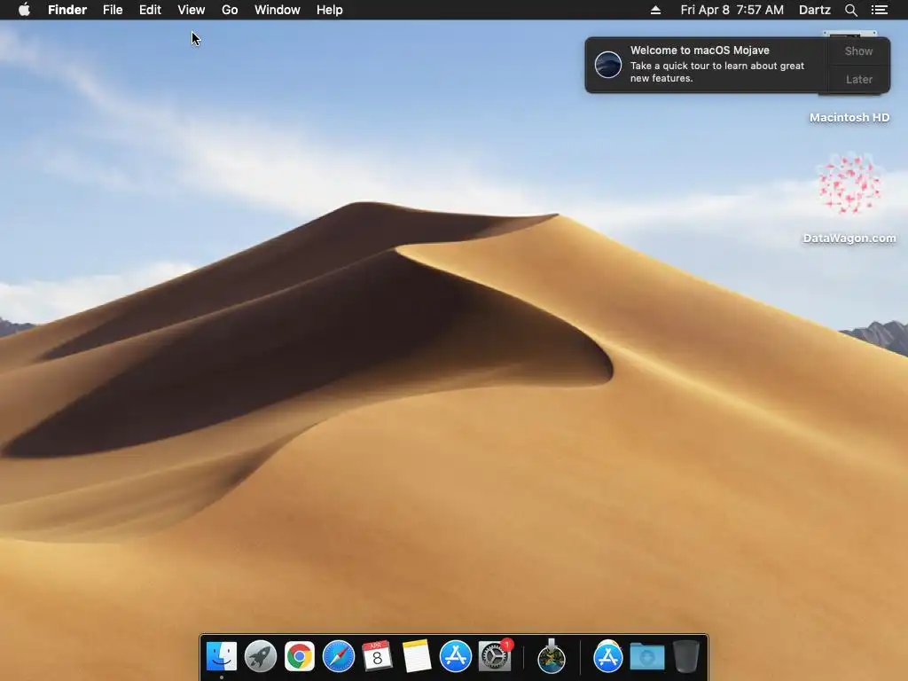
Task: Open the Window menu
Action: (x=278, y=10)
